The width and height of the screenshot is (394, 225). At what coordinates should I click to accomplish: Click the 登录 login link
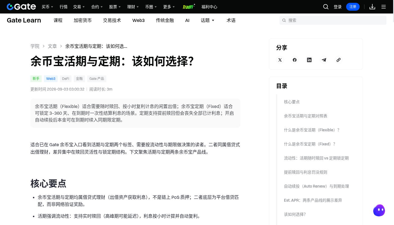(x=338, y=7)
